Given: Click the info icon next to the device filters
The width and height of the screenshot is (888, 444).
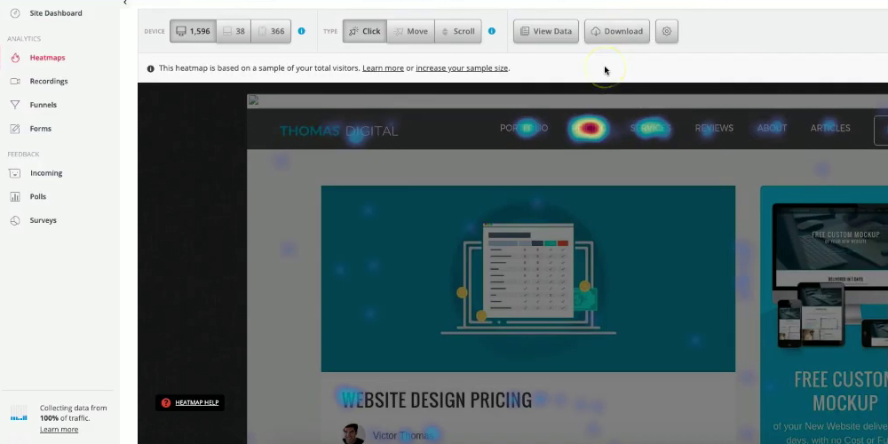Looking at the screenshot, I should (x=301, y=31).
